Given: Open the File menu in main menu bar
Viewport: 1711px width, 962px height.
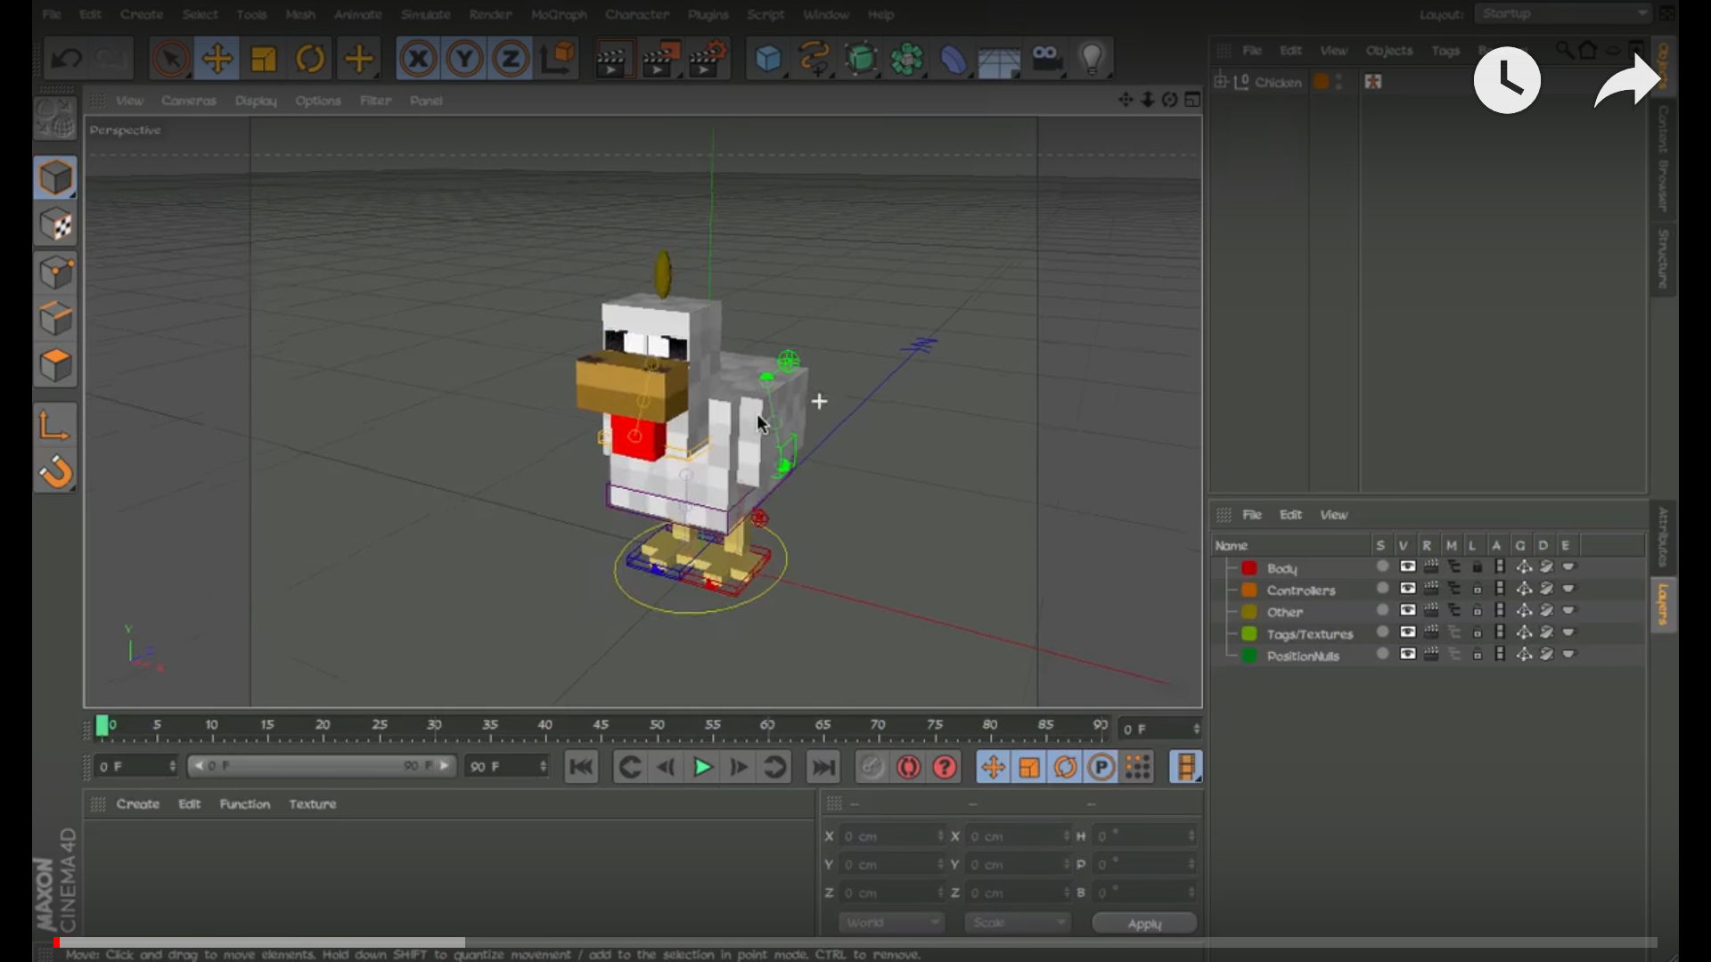Looking at the screenshot, I should click(x=53, y=14).
